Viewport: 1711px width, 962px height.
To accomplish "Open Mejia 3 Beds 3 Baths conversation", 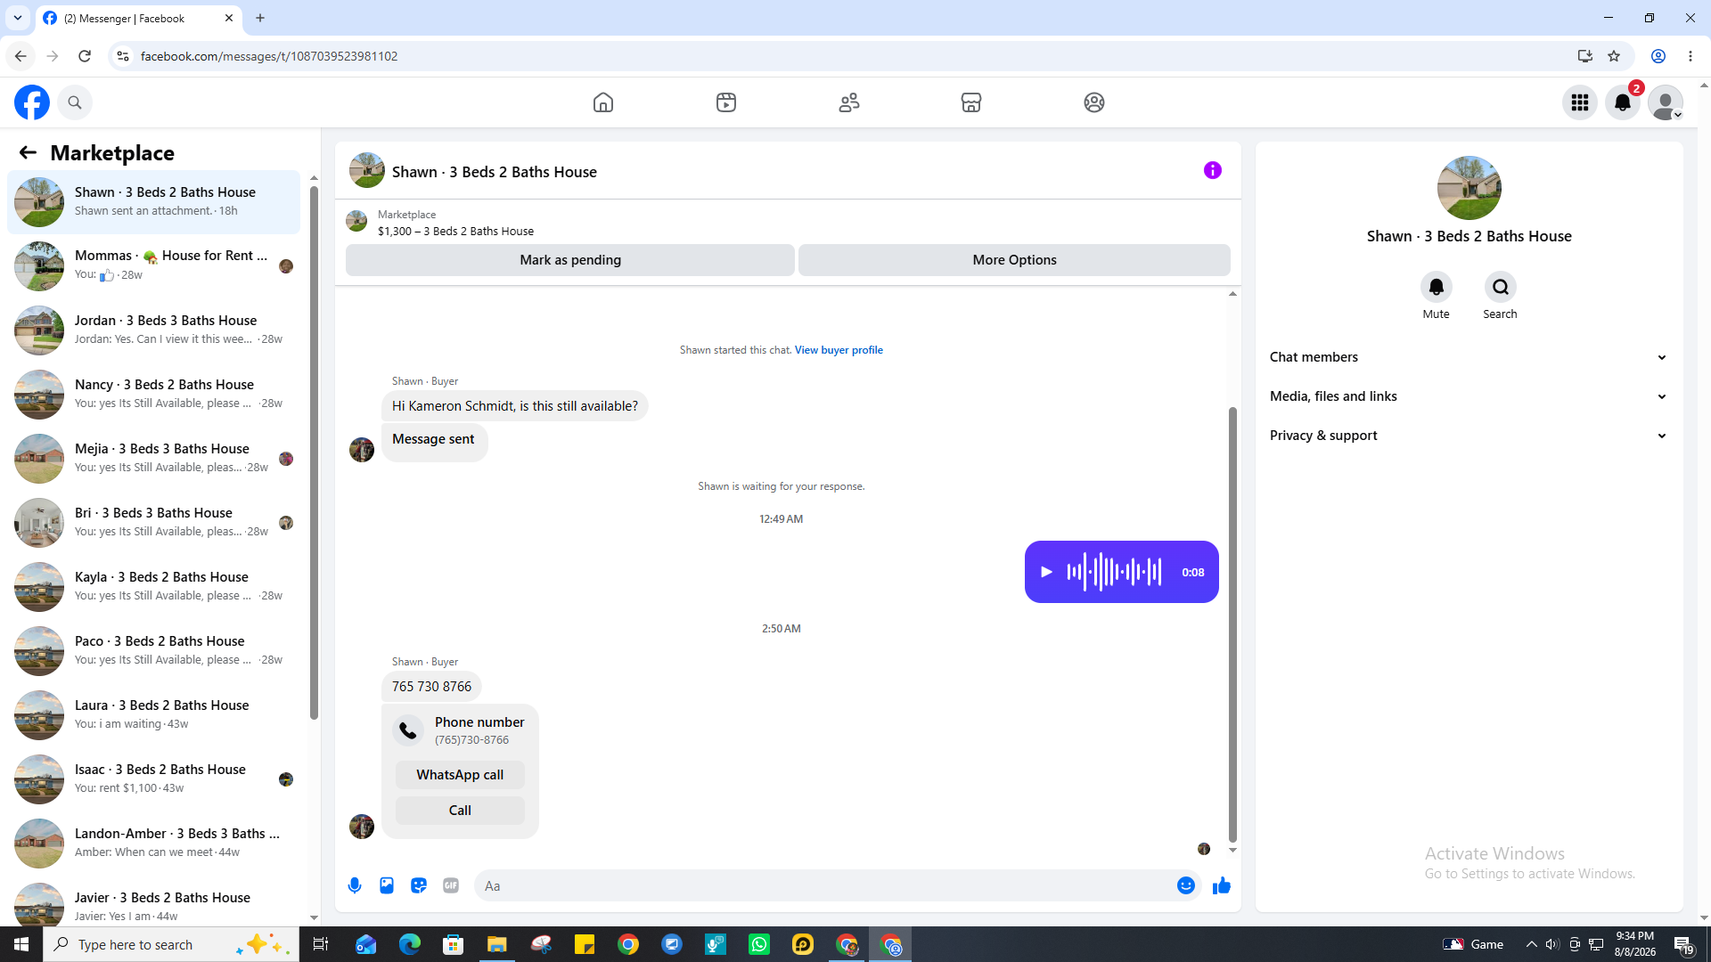I will [x=154, y=458].
